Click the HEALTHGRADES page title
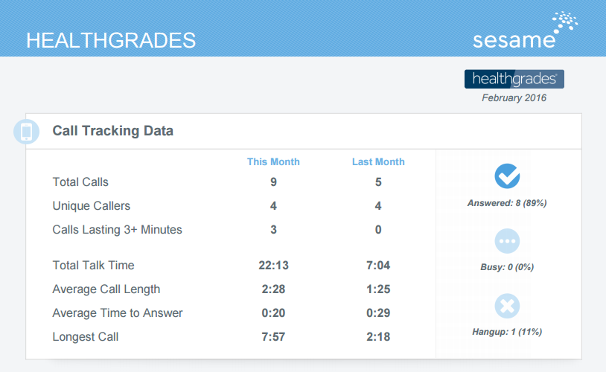 [111, 41]
